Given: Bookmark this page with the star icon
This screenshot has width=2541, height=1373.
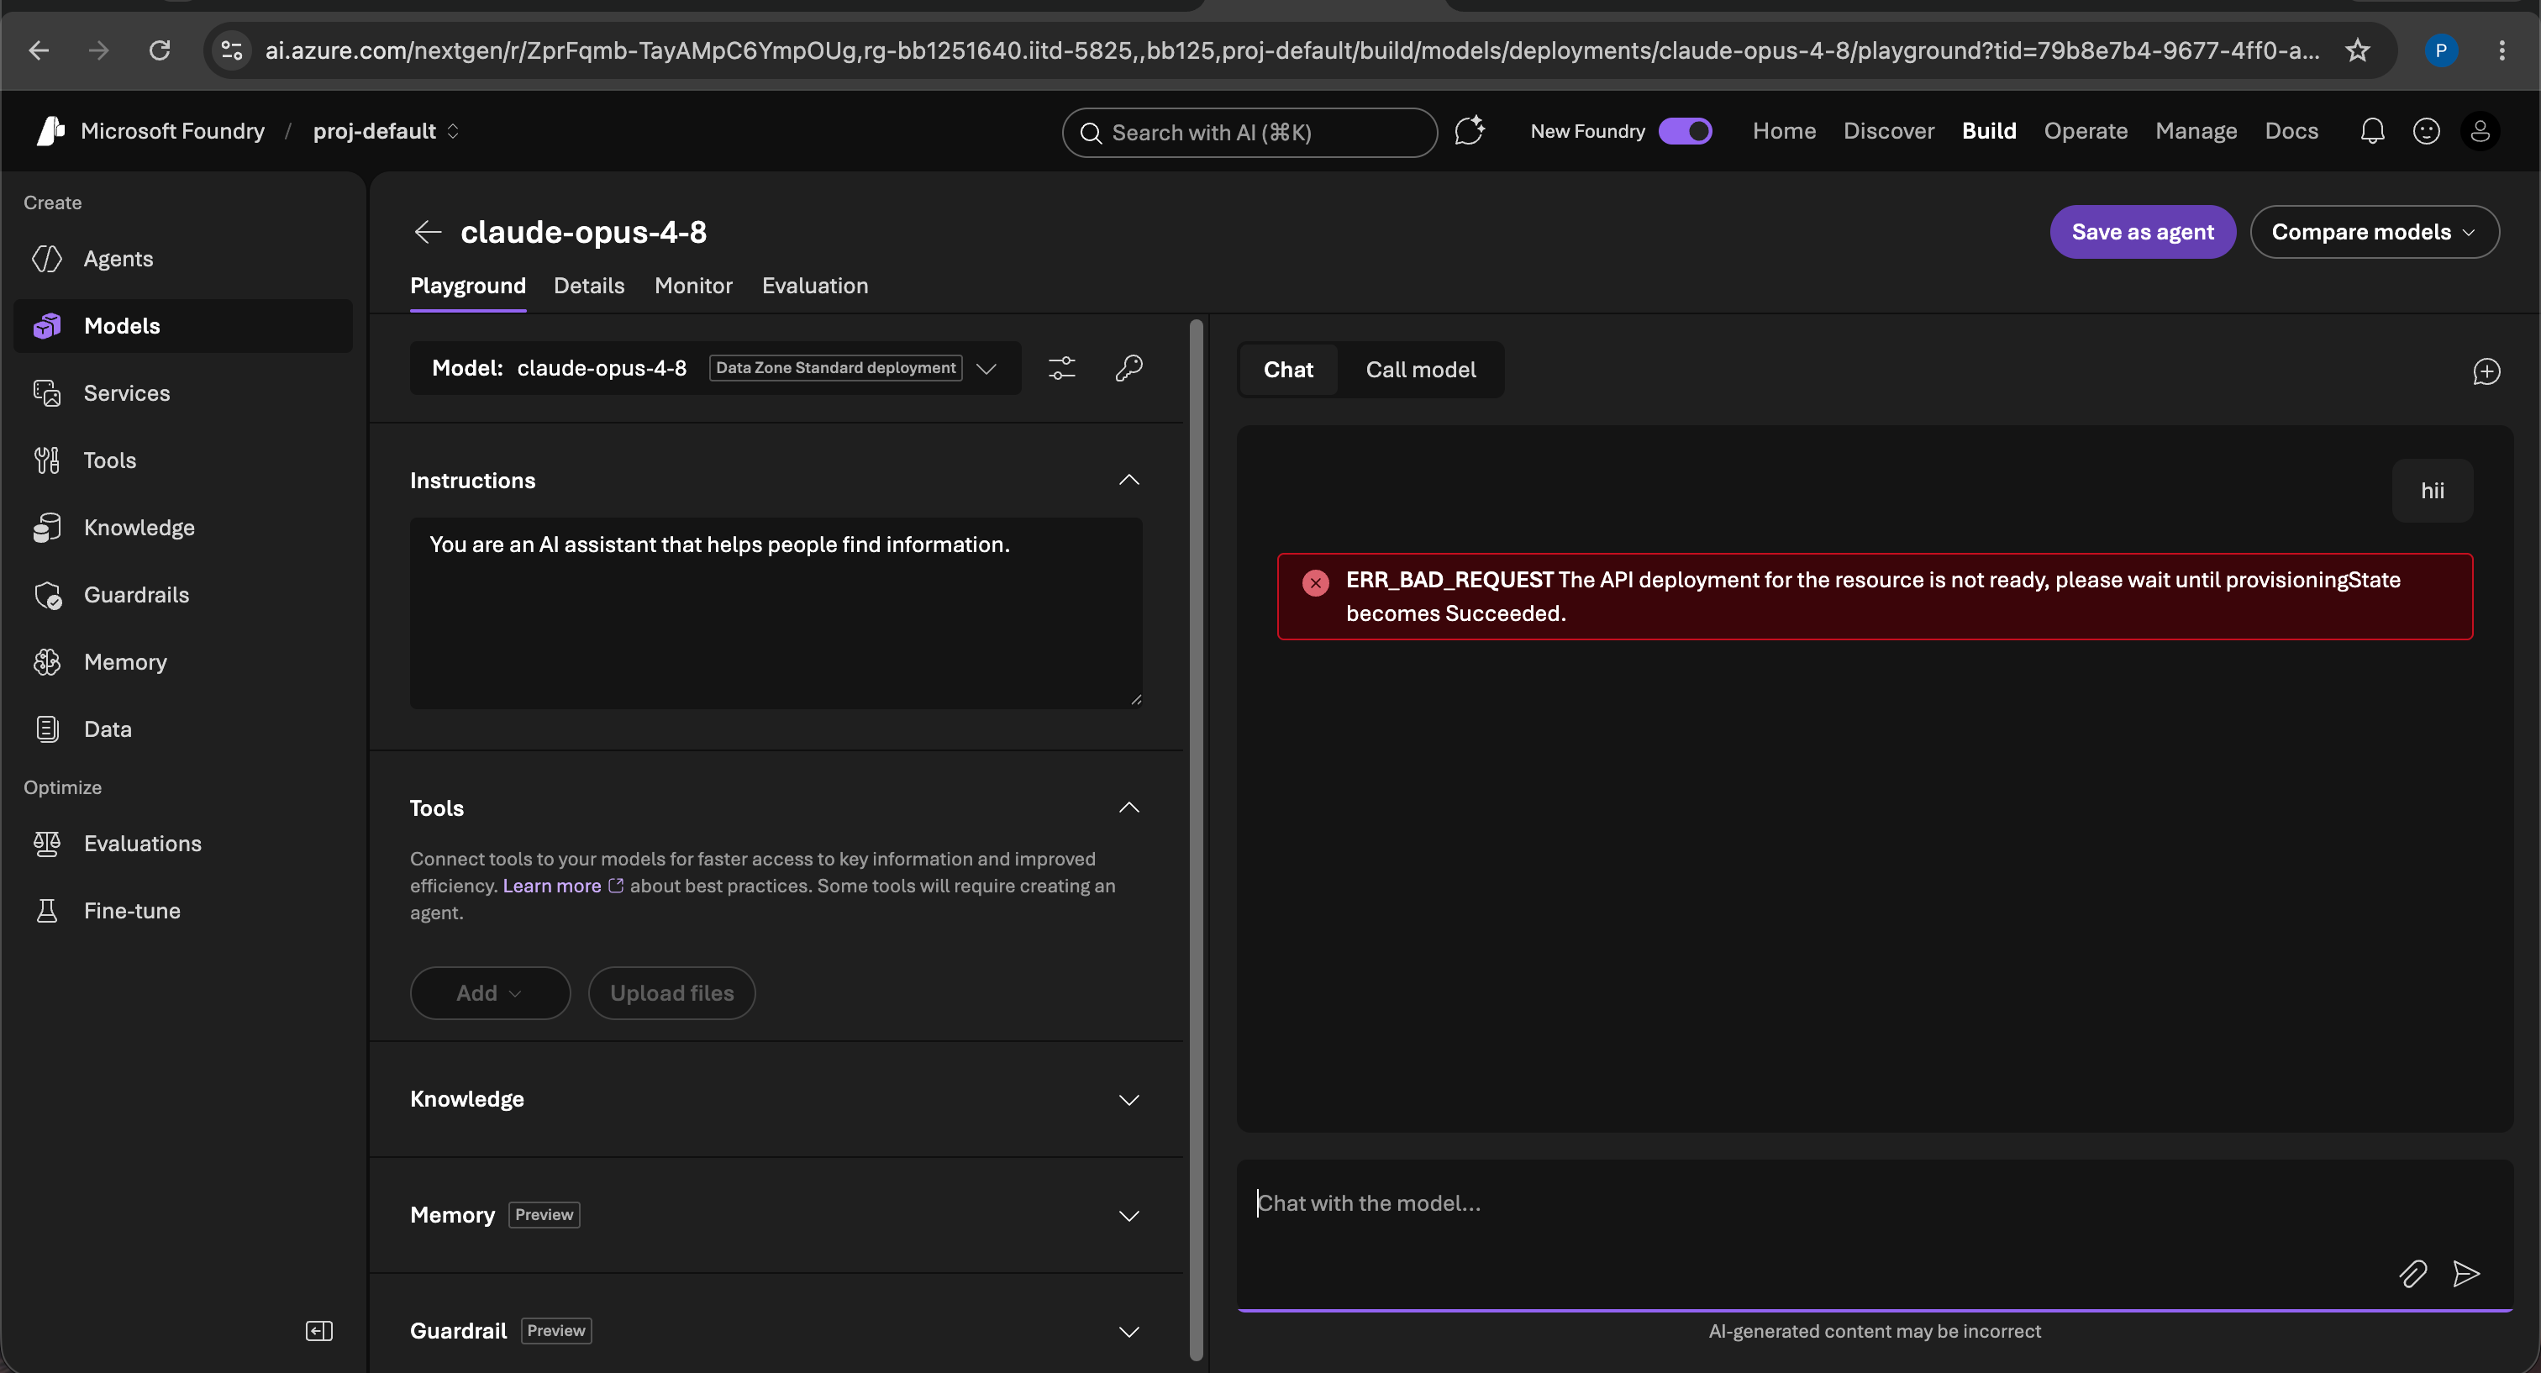Looking at the screenshot, I should click(2358, 50).
